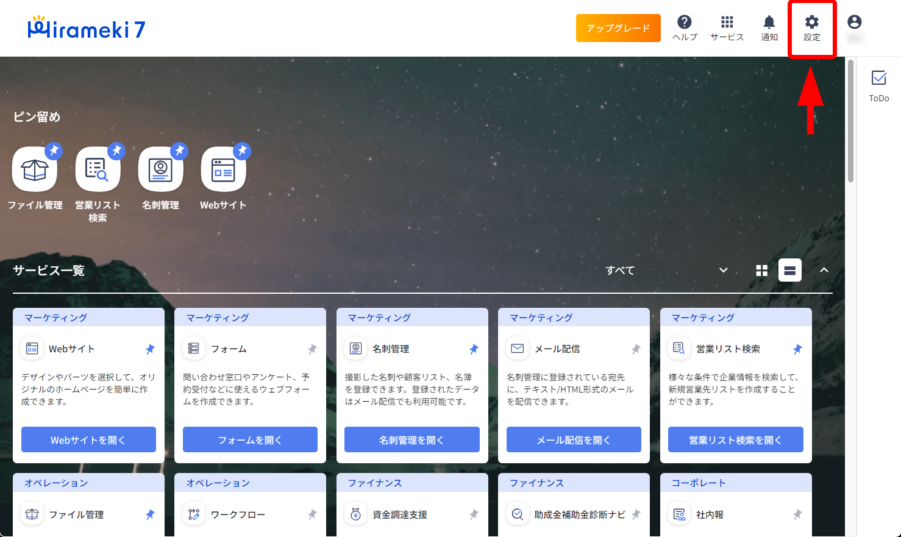Pin the メール配信 service card
This screenshot has height=537, width=901.
click(636, 349)
